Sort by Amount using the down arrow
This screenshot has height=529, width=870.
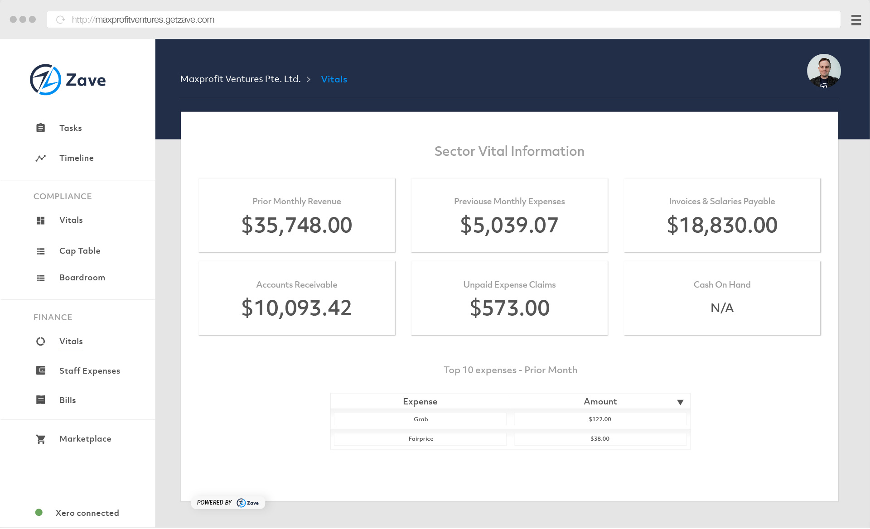[x=680, y=402]
